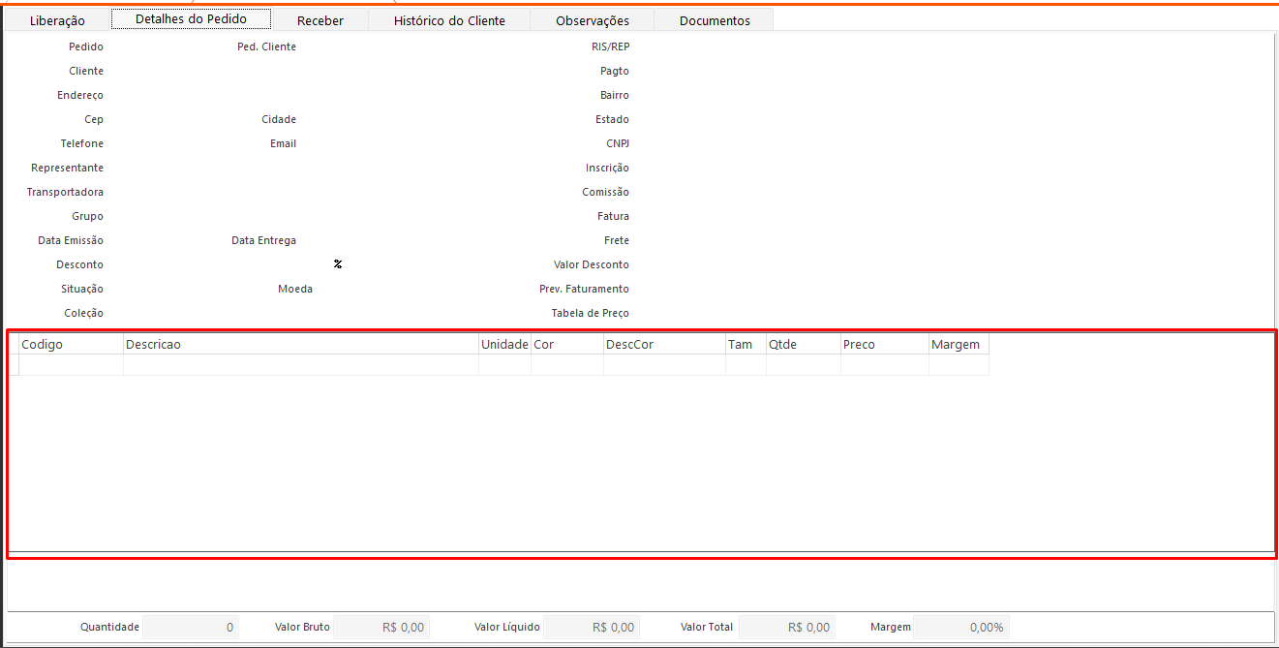
Task: Click the Margem percentage field at bottom
Action: 961,627
